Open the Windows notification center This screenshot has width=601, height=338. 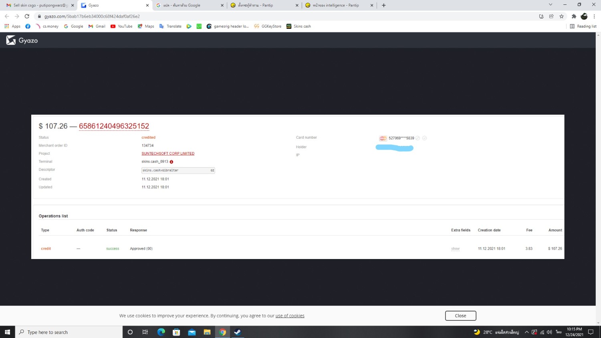[x=591, y=332]
